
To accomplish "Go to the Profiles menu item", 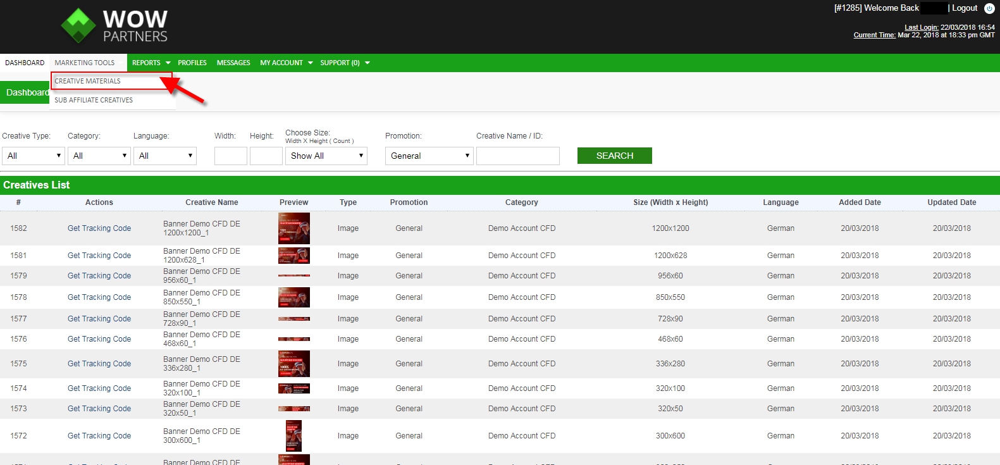I will click(x=192, y=63).
